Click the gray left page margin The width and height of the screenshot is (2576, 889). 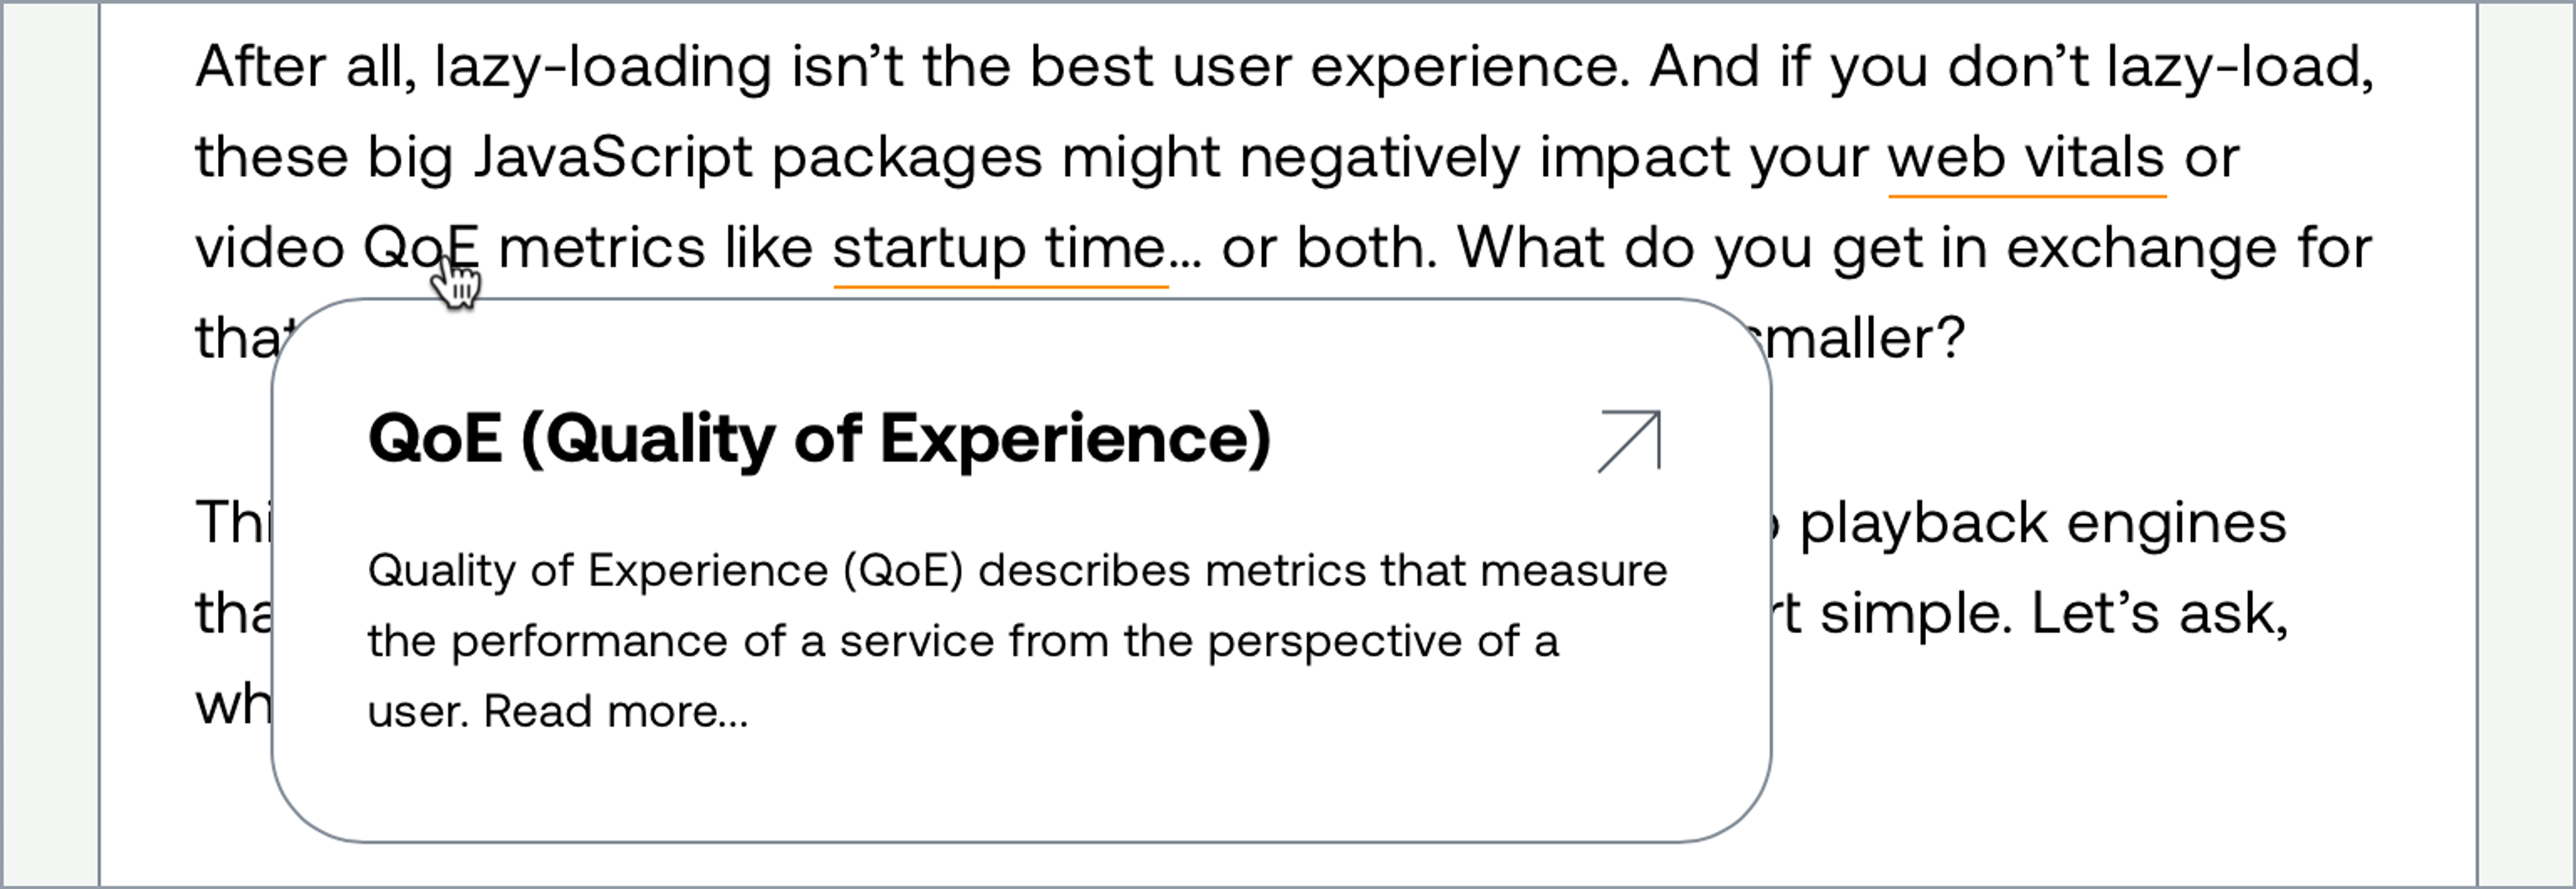50,444
